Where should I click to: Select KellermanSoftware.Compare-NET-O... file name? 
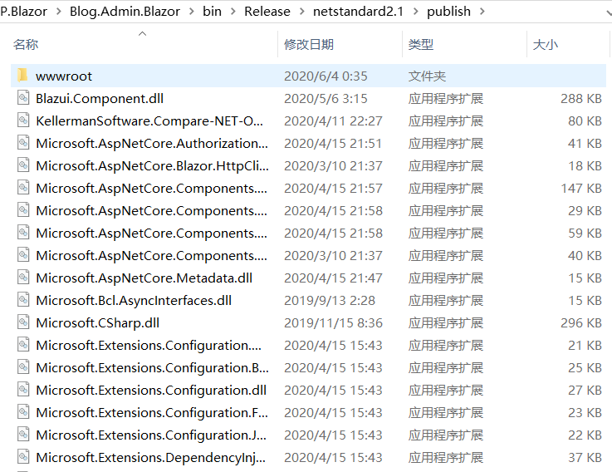[149, 120]
